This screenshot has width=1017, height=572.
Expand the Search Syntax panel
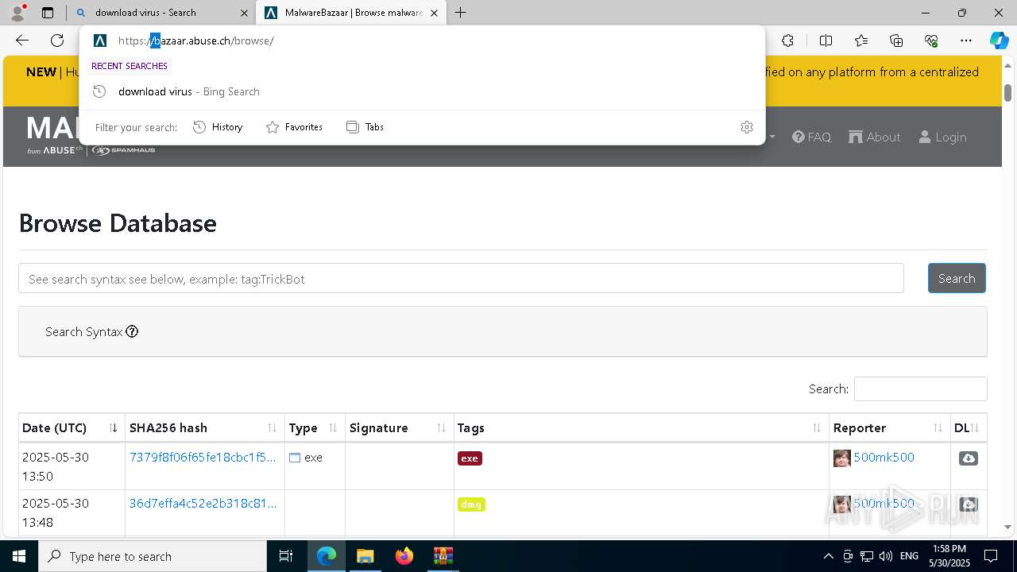tap(502, 331)
